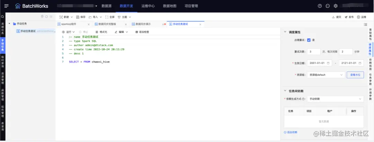Screen dimensions: 374x142
Task: Refresh the task tree with refresh icon
Action: [46, 17]
